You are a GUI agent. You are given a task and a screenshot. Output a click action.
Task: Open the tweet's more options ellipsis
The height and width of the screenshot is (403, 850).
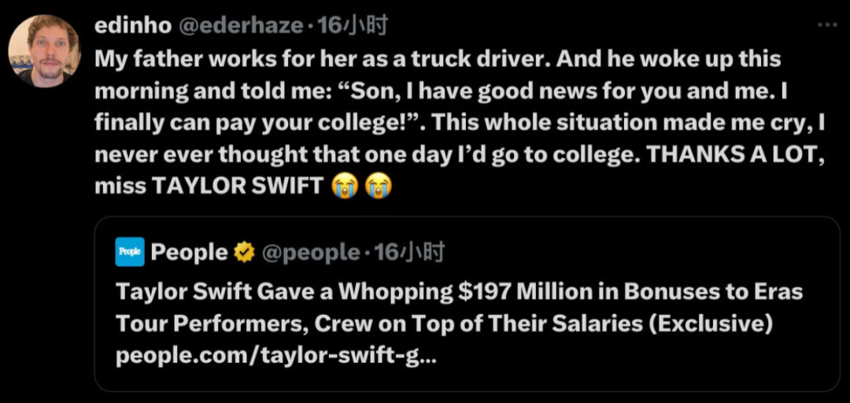826,25
